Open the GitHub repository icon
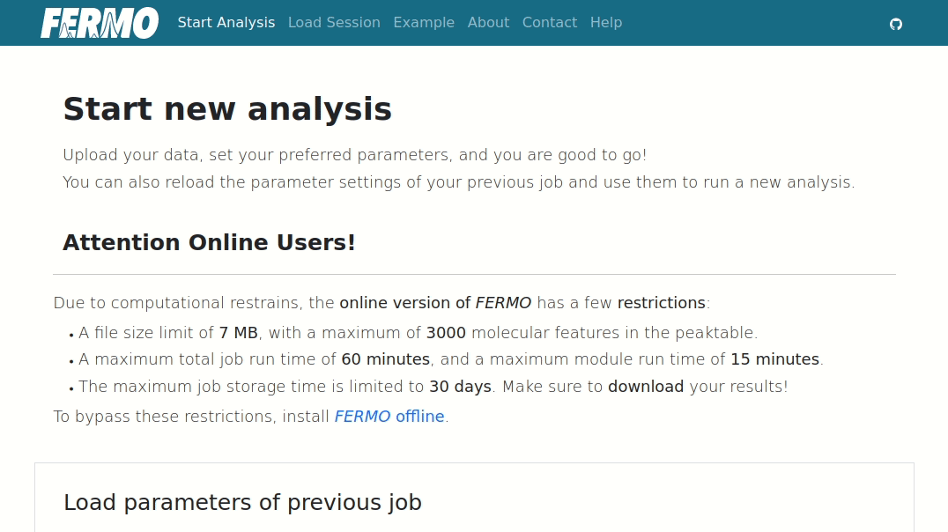The image size is (948, 532). (x=896, y=24)
